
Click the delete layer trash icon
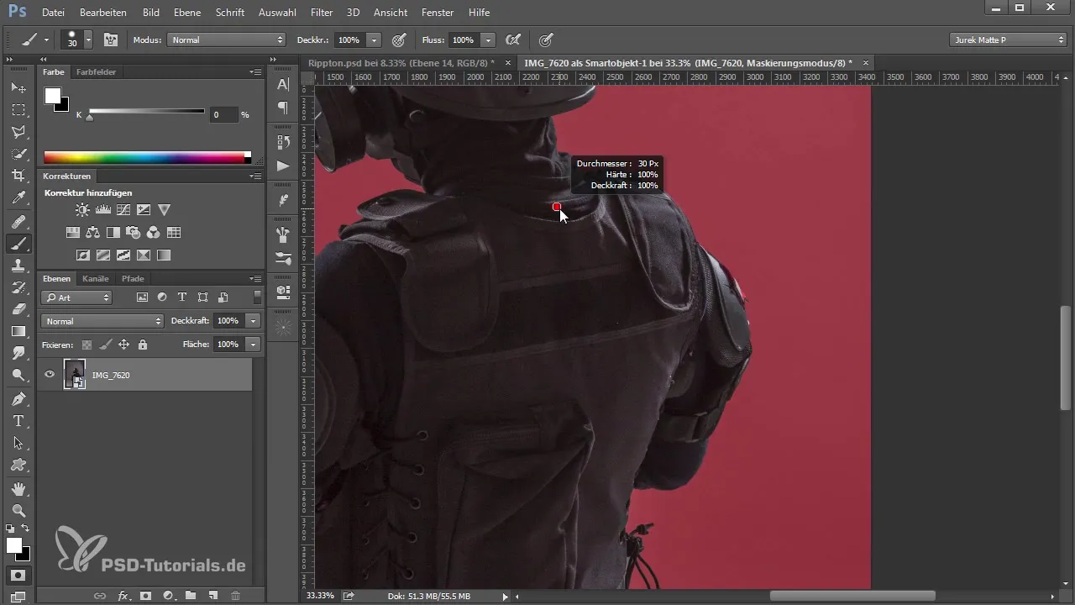pos(235,596)
